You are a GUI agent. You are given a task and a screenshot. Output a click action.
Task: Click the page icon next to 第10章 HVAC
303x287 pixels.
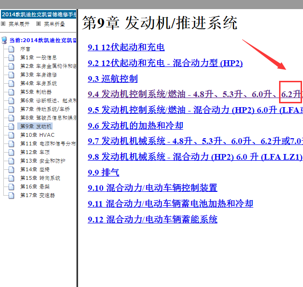pos(11,135)
